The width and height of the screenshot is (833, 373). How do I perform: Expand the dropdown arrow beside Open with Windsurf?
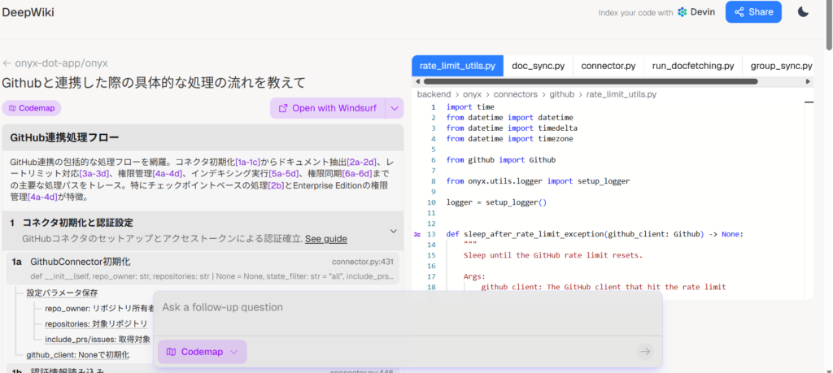(394, 108)
